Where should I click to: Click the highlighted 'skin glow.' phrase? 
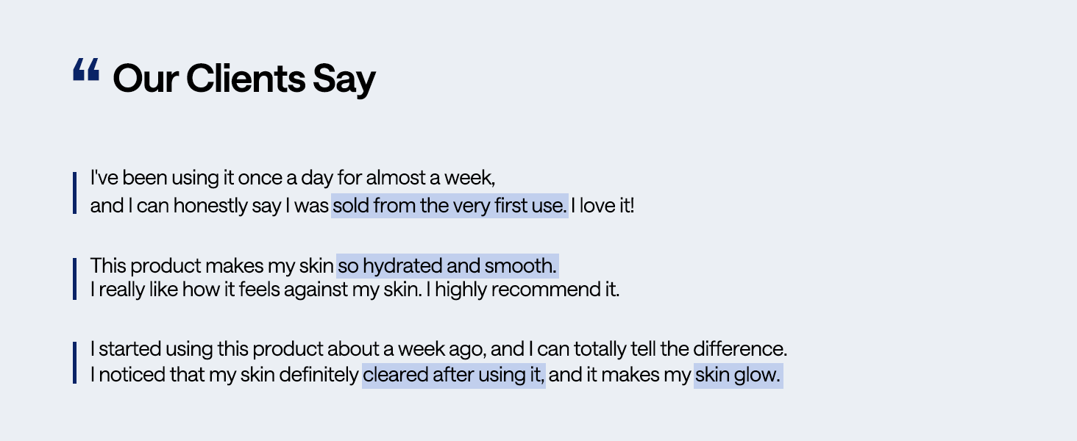click(x=738, y=375)
